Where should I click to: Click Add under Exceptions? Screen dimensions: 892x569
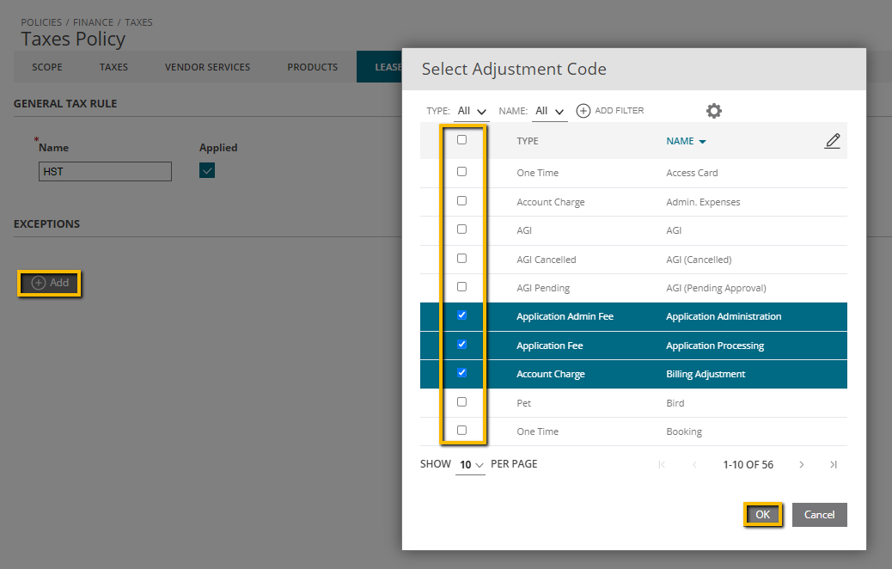pos(50,283)
